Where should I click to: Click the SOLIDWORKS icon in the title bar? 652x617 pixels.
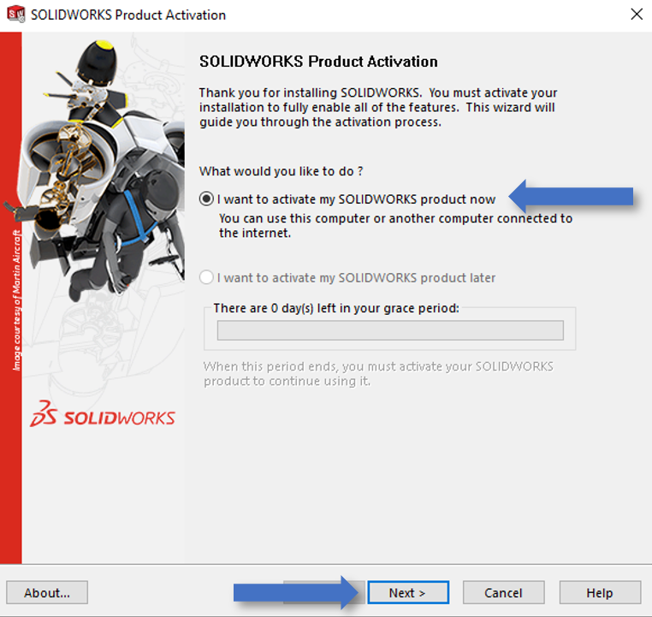point(15,15)
